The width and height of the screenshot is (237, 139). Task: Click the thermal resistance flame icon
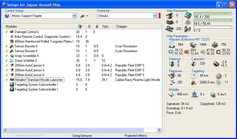(x=187, y=52)
